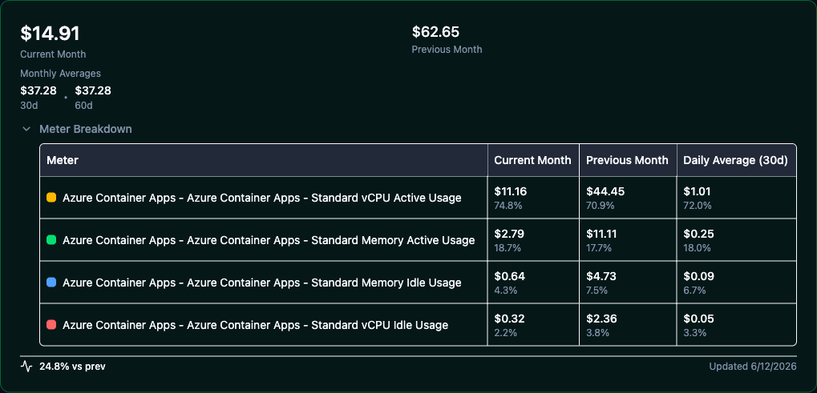817x393 pixels.
Task: Click the Meter Breakdown section label
Action: click(x=86, y=129)
